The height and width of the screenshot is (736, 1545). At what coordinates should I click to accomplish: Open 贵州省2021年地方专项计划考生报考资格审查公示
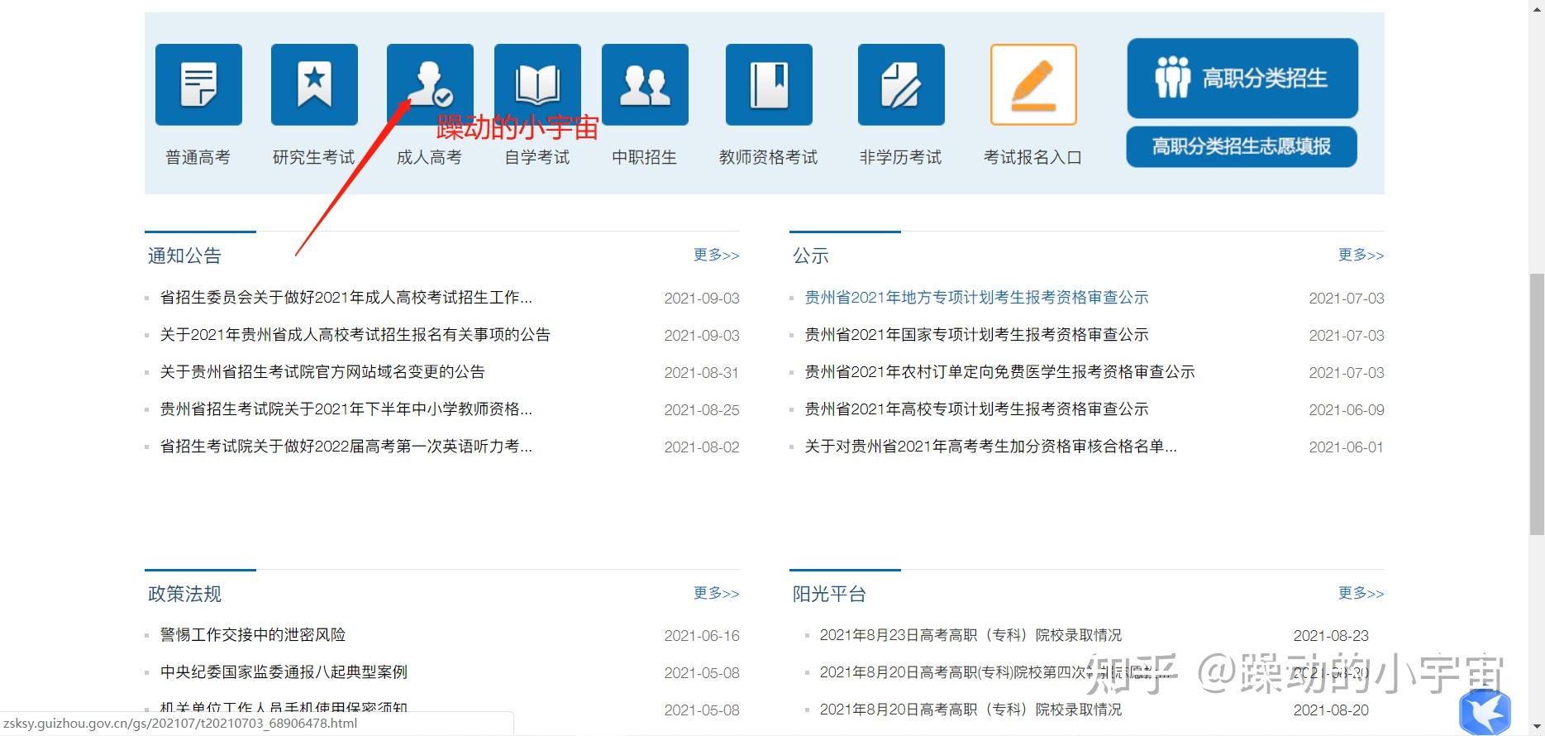(977, 298)
